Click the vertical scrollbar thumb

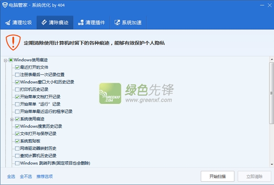coord(272,93)
